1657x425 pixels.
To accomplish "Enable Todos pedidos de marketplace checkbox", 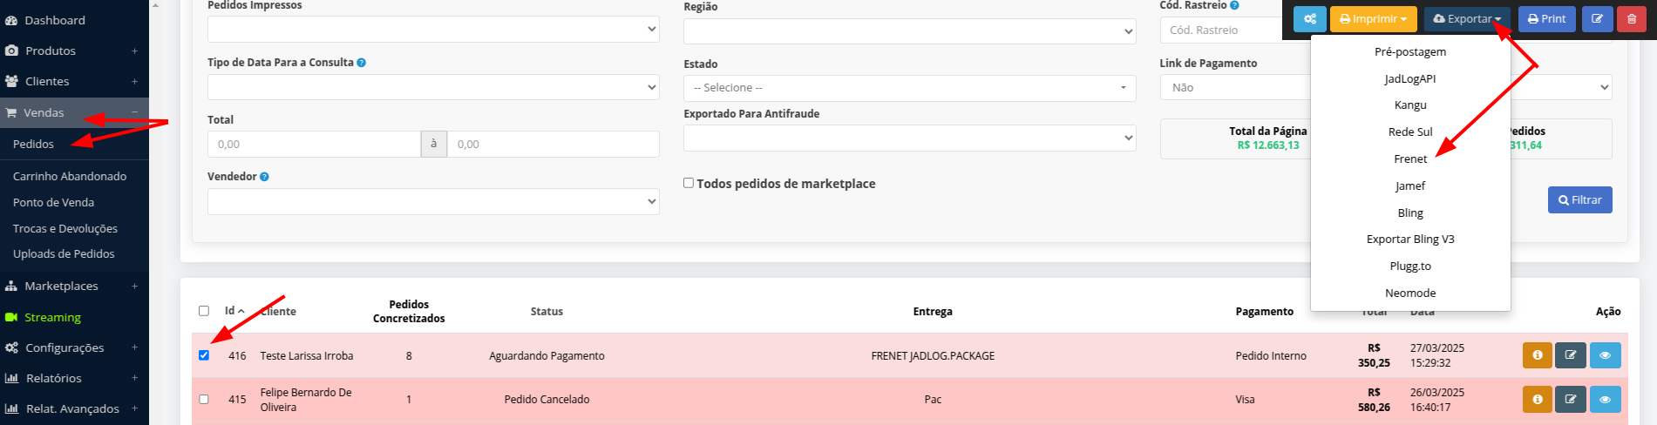I will point(689,183).
